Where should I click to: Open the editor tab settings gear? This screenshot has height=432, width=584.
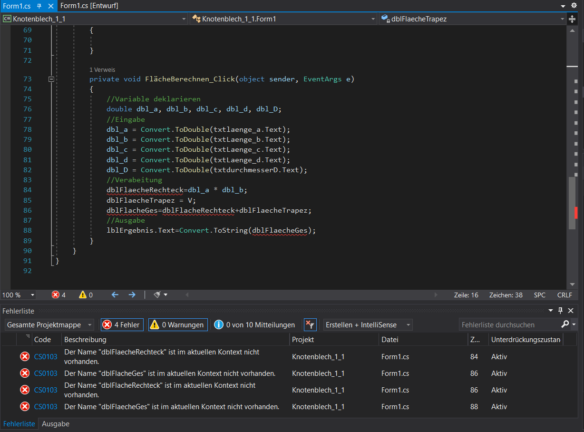[574, 5]
